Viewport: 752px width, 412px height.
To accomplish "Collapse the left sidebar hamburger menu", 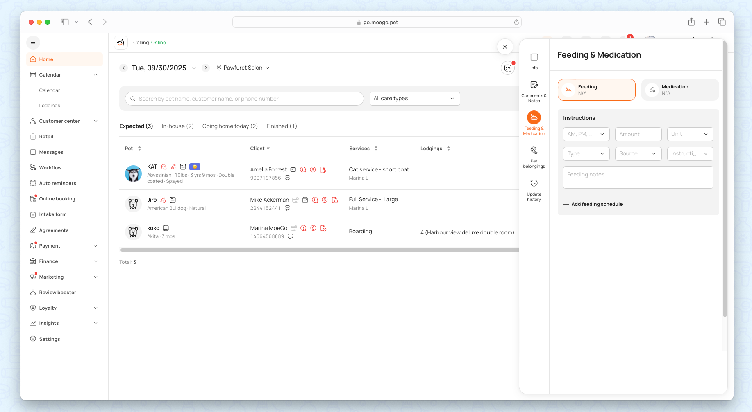I will click(x=33, y=43).
